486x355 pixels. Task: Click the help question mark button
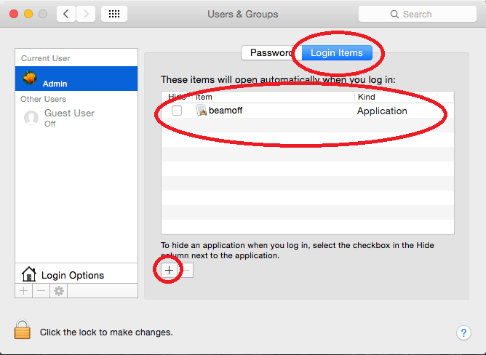point(463,332)
